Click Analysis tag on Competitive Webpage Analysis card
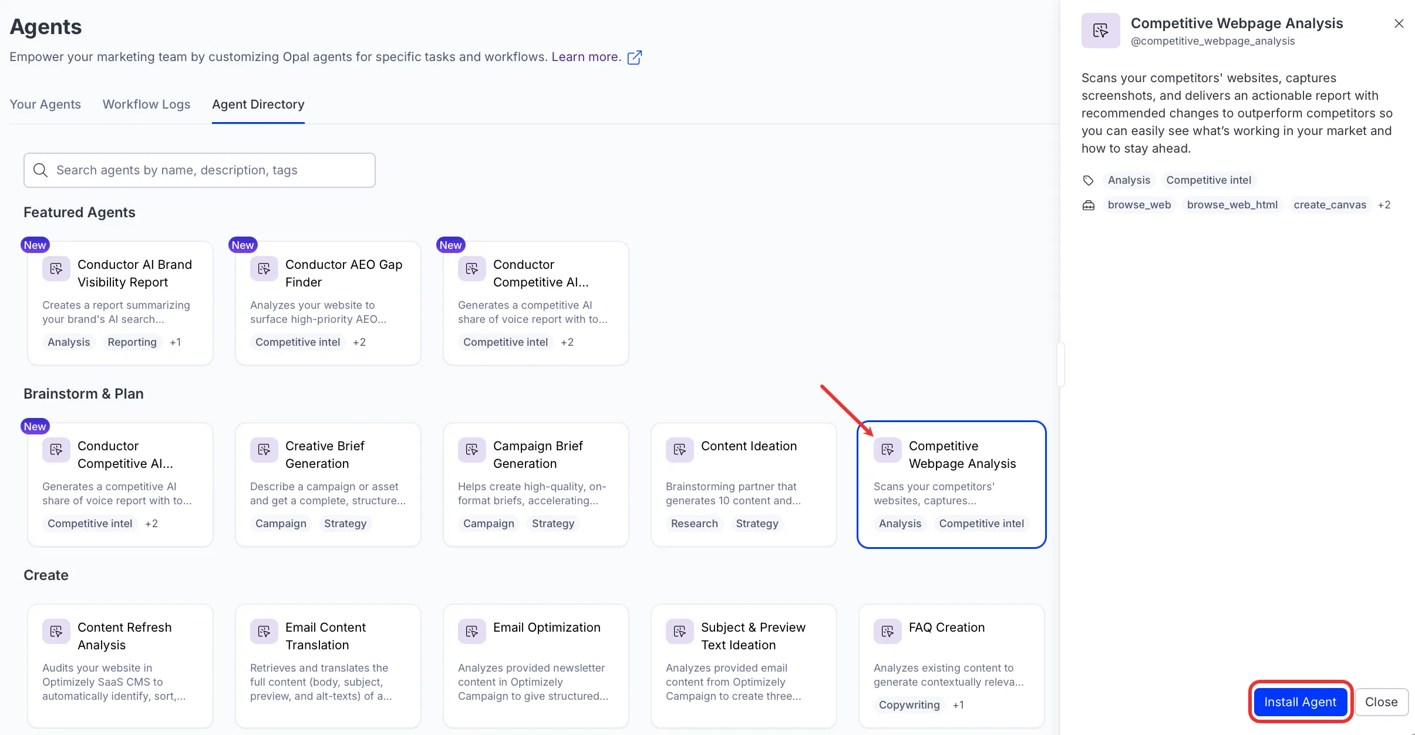 point(900,524)
